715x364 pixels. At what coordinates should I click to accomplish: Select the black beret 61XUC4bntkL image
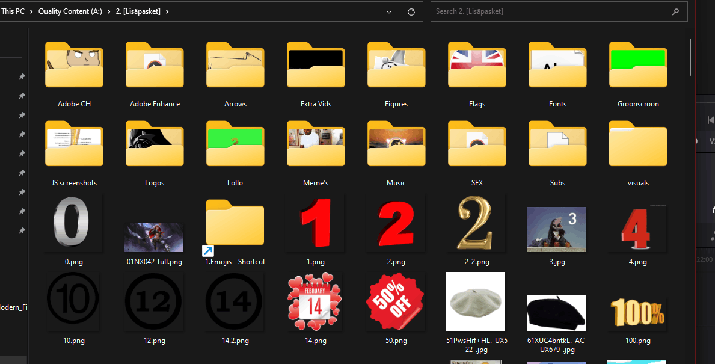(556, 313)
